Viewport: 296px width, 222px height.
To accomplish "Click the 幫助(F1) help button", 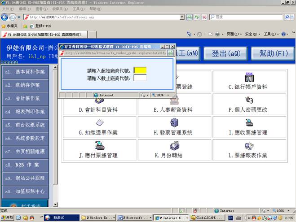I will point(273,53).
